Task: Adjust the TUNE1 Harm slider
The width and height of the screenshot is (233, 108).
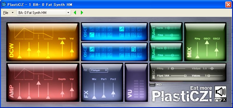Action: (172, 28)
